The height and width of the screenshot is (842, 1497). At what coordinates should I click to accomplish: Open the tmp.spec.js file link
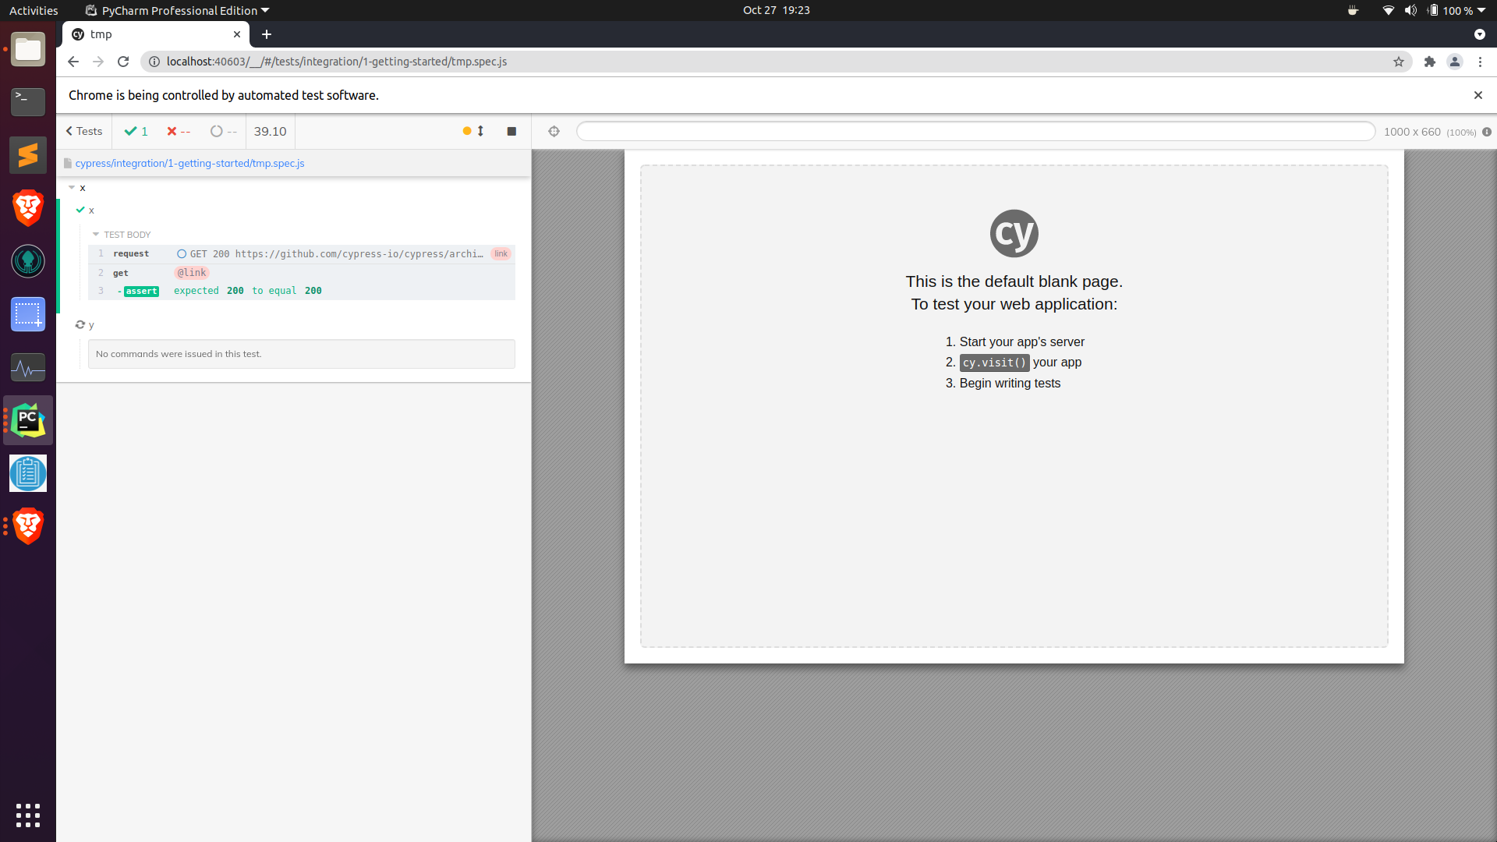pos(189,163)
